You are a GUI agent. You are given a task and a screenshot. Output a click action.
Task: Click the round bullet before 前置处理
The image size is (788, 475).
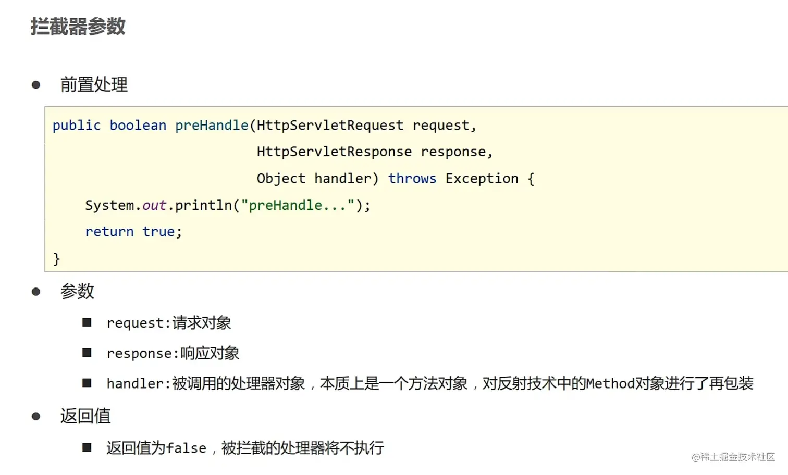(36, 84)
